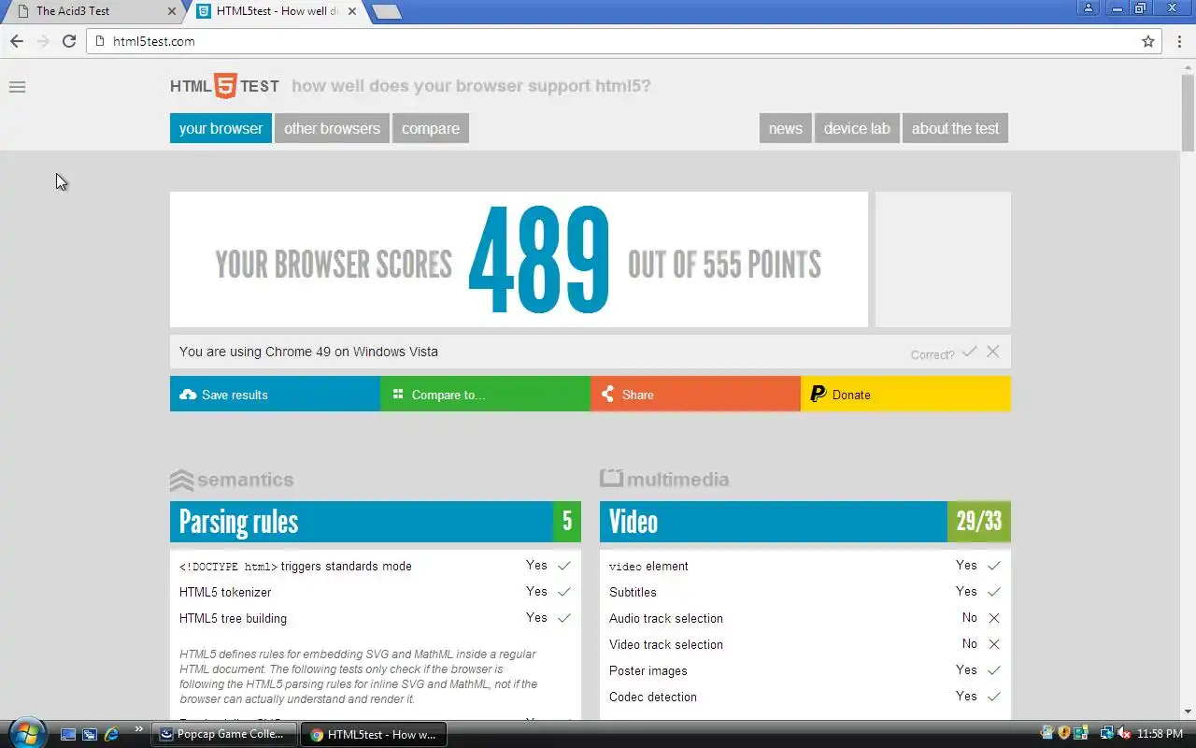This screenshot has height=748, width=1196.
Task: Click the Video section header
Action: pyautogui.click(x=805, y=522)
